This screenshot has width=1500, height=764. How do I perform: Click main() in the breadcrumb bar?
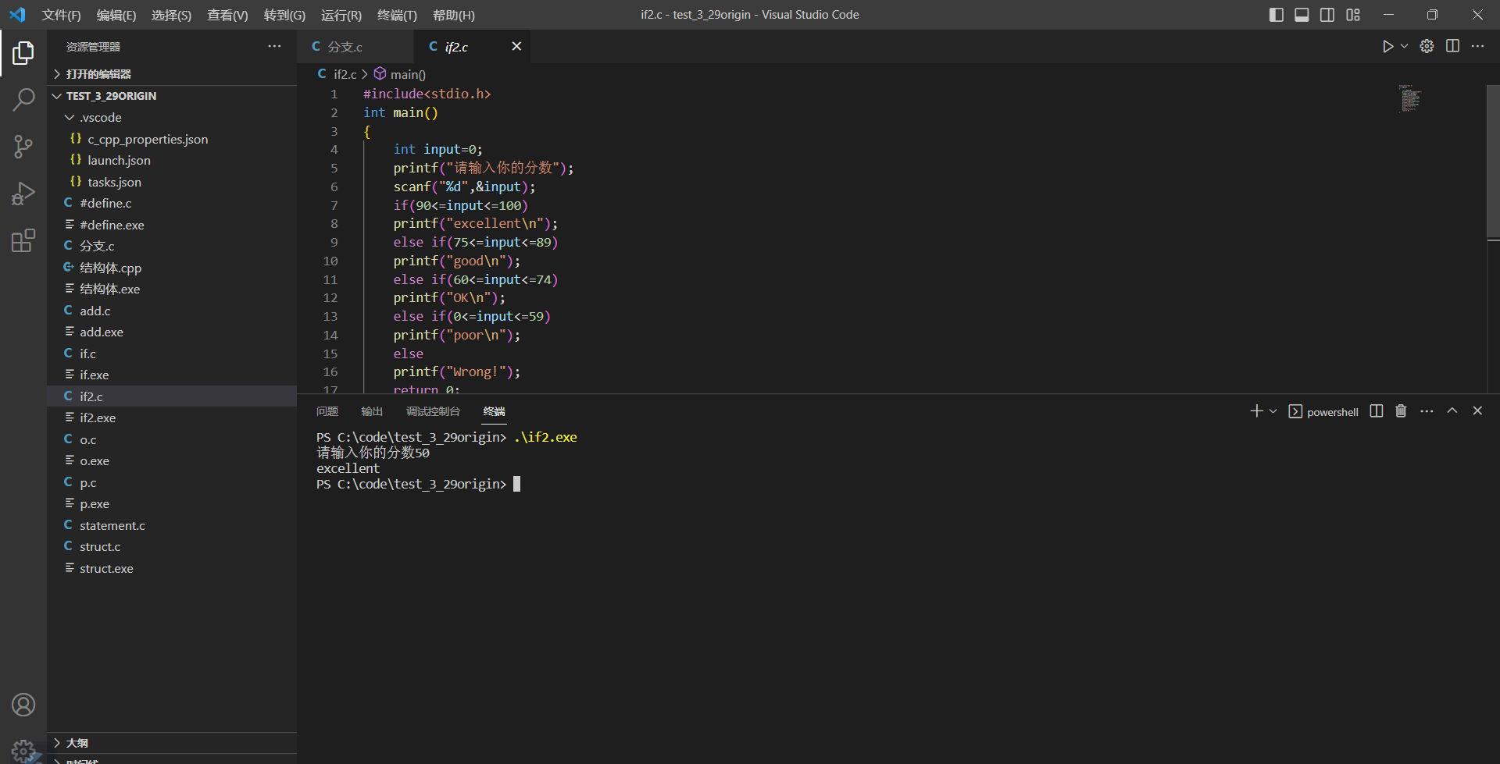point(408,74)
